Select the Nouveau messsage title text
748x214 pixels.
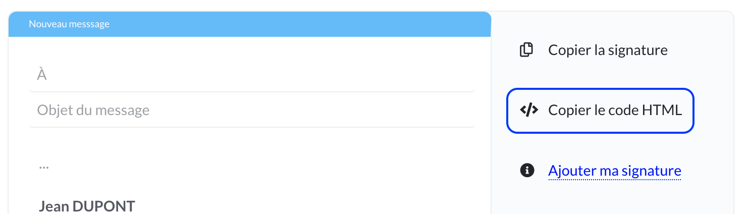click(x=69, y=24)
